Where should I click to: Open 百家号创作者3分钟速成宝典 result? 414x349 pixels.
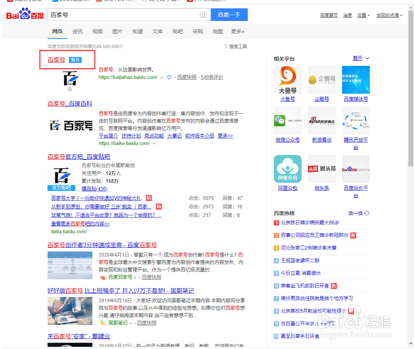[102, 245]
